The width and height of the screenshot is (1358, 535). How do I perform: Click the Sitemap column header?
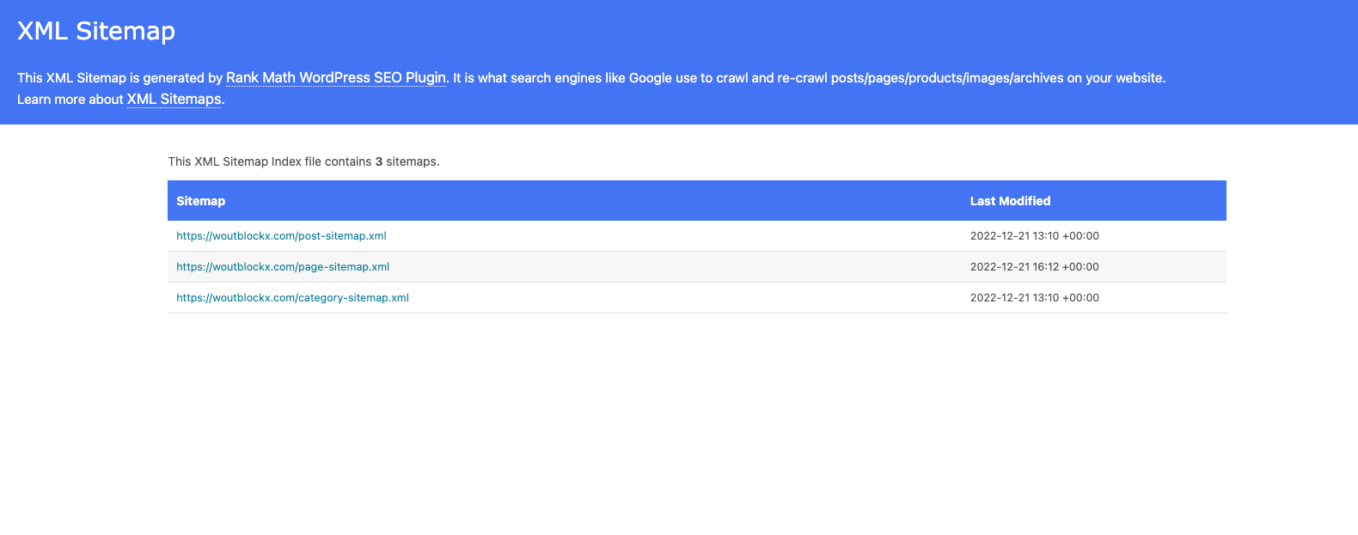[200, 200]
